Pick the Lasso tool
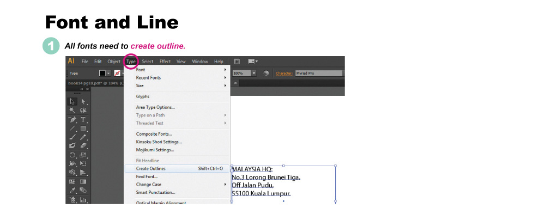Screen dimensions: 545x208 (x=83, y=111)
